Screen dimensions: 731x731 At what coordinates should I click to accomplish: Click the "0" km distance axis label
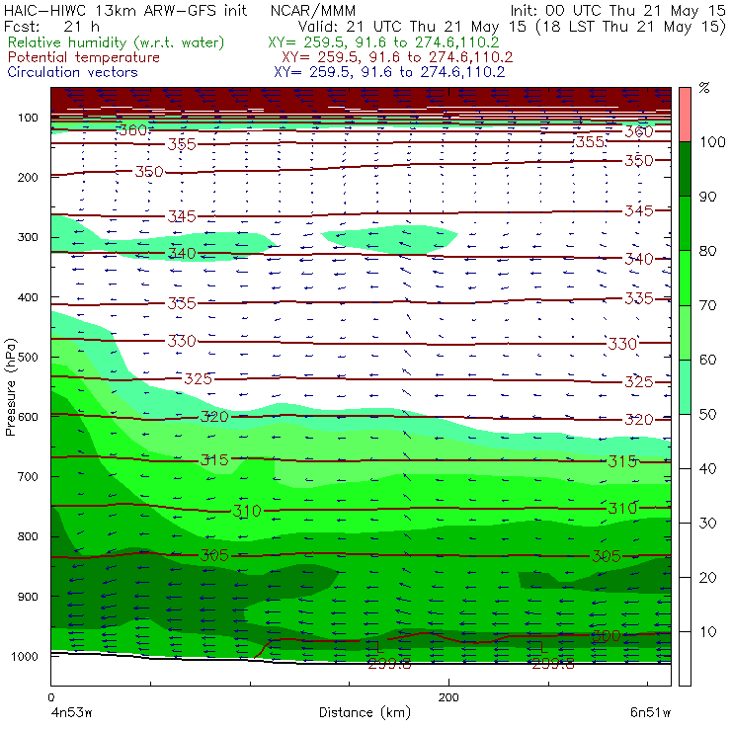pyautogui.click(x=50, y=697)
